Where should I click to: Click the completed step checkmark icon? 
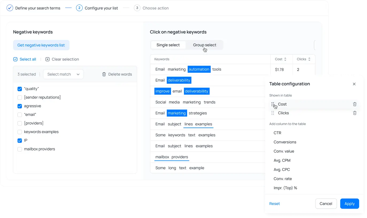click(10, 8)
